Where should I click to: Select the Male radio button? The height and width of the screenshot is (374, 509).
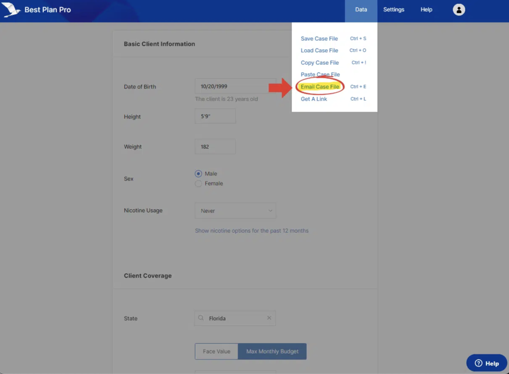(198, 174)
